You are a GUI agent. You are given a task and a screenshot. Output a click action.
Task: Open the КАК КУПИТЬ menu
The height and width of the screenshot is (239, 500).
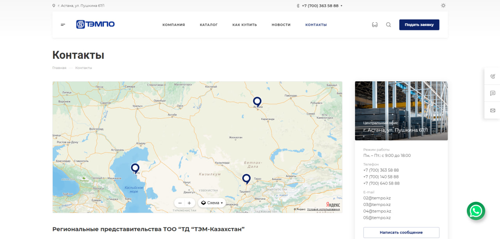coord(245,25)
